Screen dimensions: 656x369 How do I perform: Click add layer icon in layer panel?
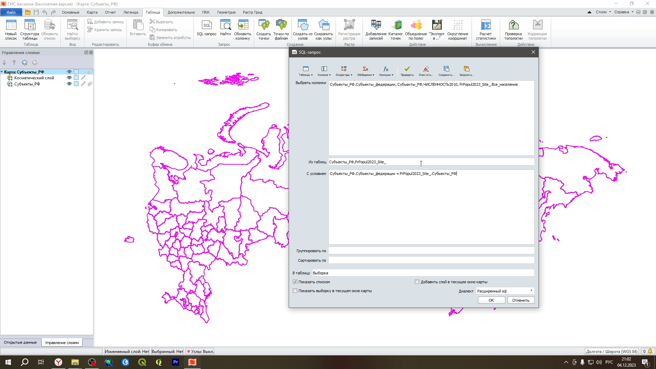[25, 63]
